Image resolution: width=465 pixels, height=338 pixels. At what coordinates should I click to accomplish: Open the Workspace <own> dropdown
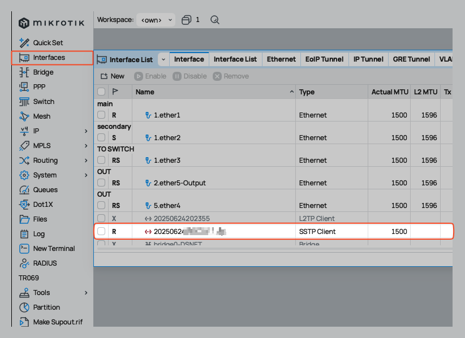(156, 20)
